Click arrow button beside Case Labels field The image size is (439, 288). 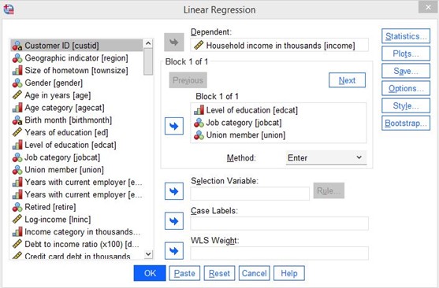pos(174,221)
